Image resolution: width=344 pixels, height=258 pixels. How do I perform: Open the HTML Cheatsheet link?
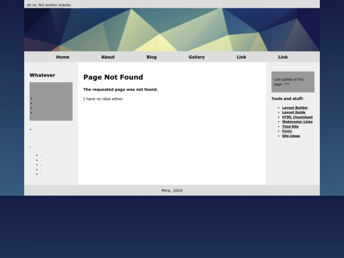click(297, 117)
